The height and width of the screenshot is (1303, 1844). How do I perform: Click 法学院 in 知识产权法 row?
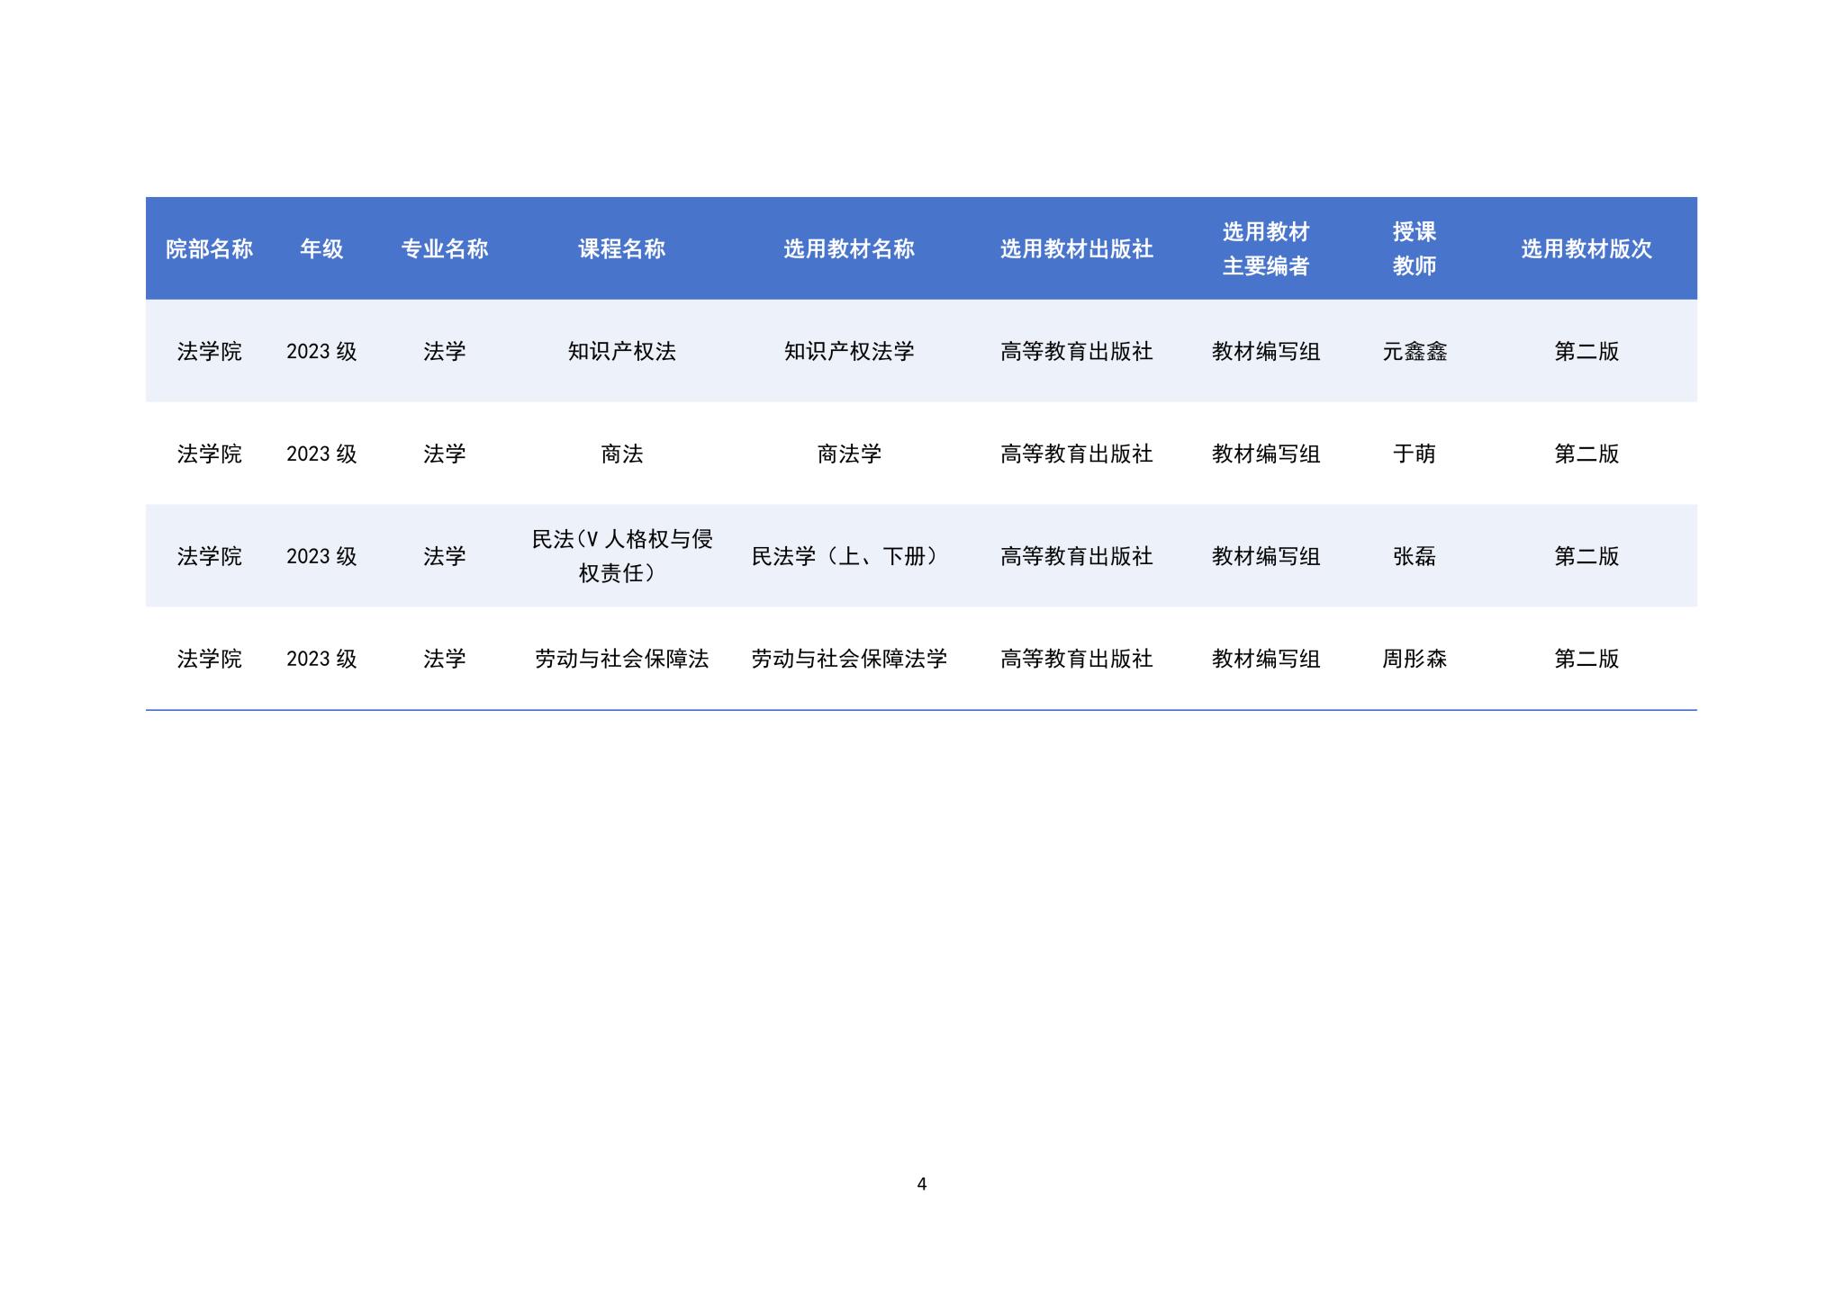[x=209, y=352]
